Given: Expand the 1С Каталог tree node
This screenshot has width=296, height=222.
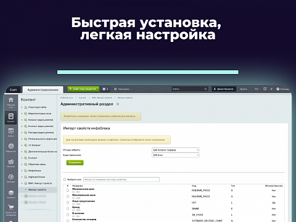Looking at the screenshot, I should click(22, 145).
